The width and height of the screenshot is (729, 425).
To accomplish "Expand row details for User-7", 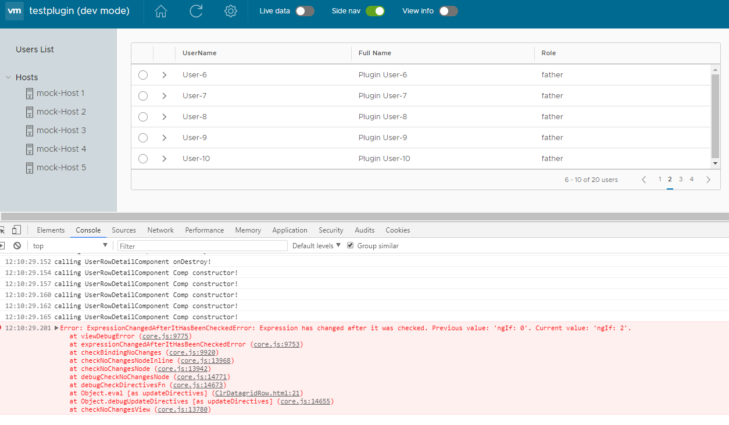I will (165, 96).
